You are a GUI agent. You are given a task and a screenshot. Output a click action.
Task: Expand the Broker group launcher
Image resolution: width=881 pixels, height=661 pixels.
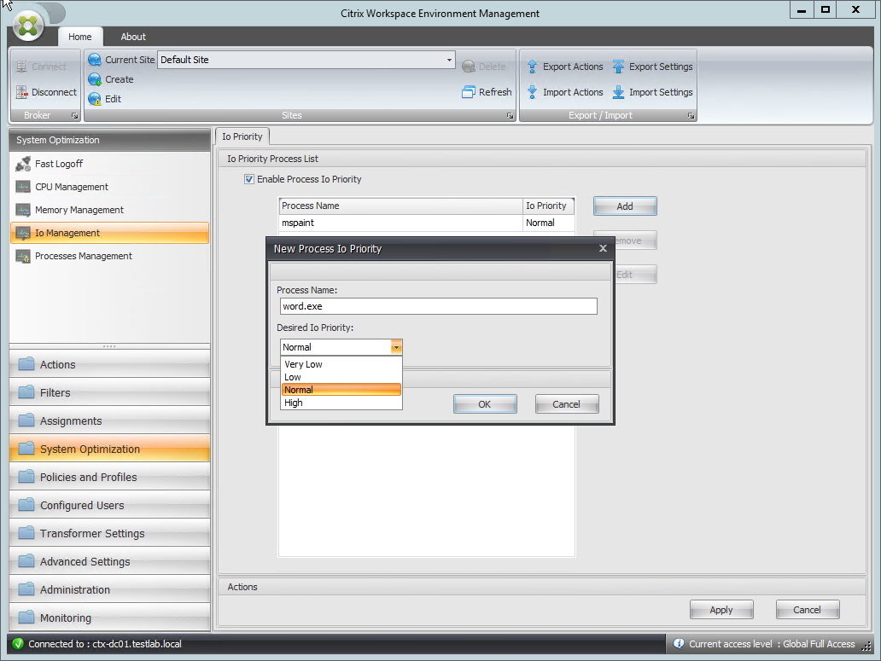(x=75, y=116)
